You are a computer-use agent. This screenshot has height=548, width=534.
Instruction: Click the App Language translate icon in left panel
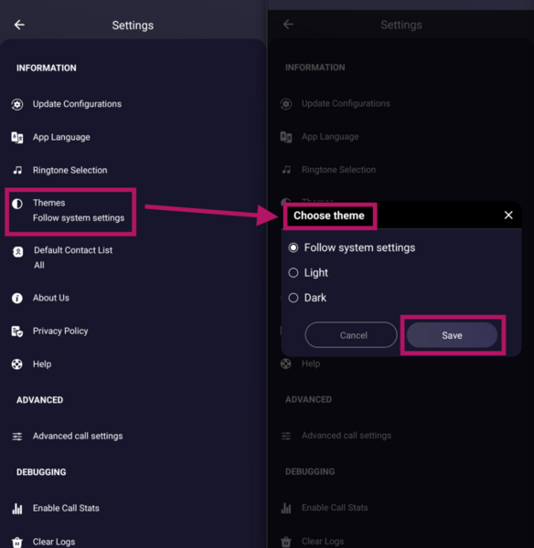click(x=17, y=137)
